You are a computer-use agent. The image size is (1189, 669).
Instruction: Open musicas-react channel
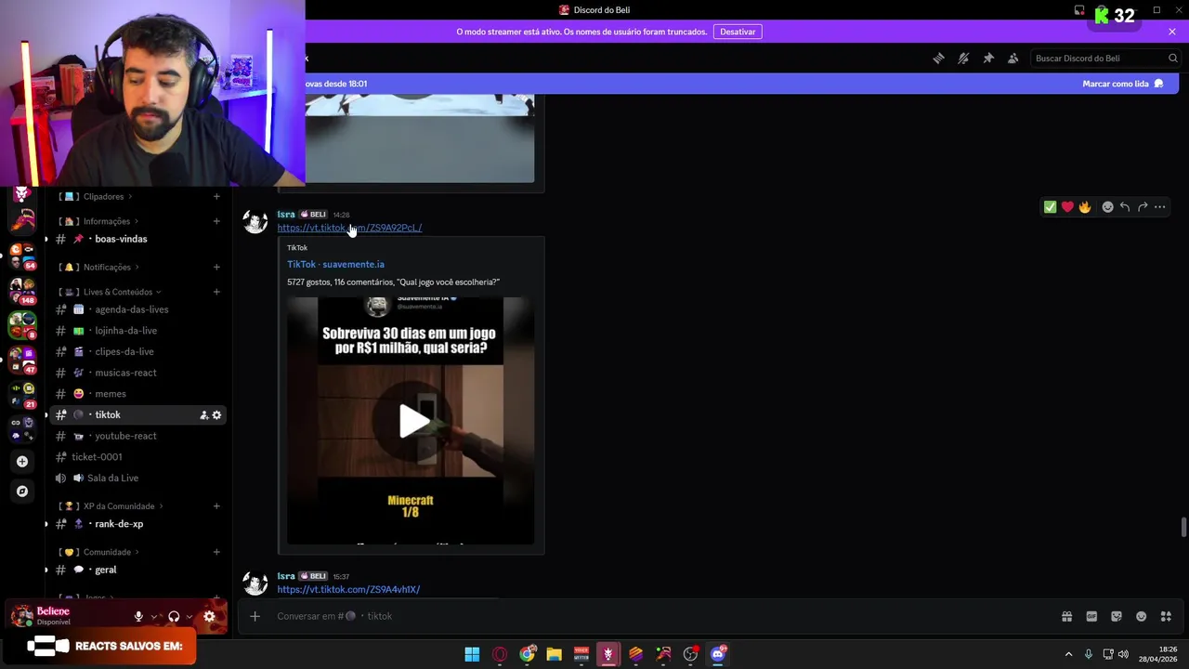coord(137,373)
